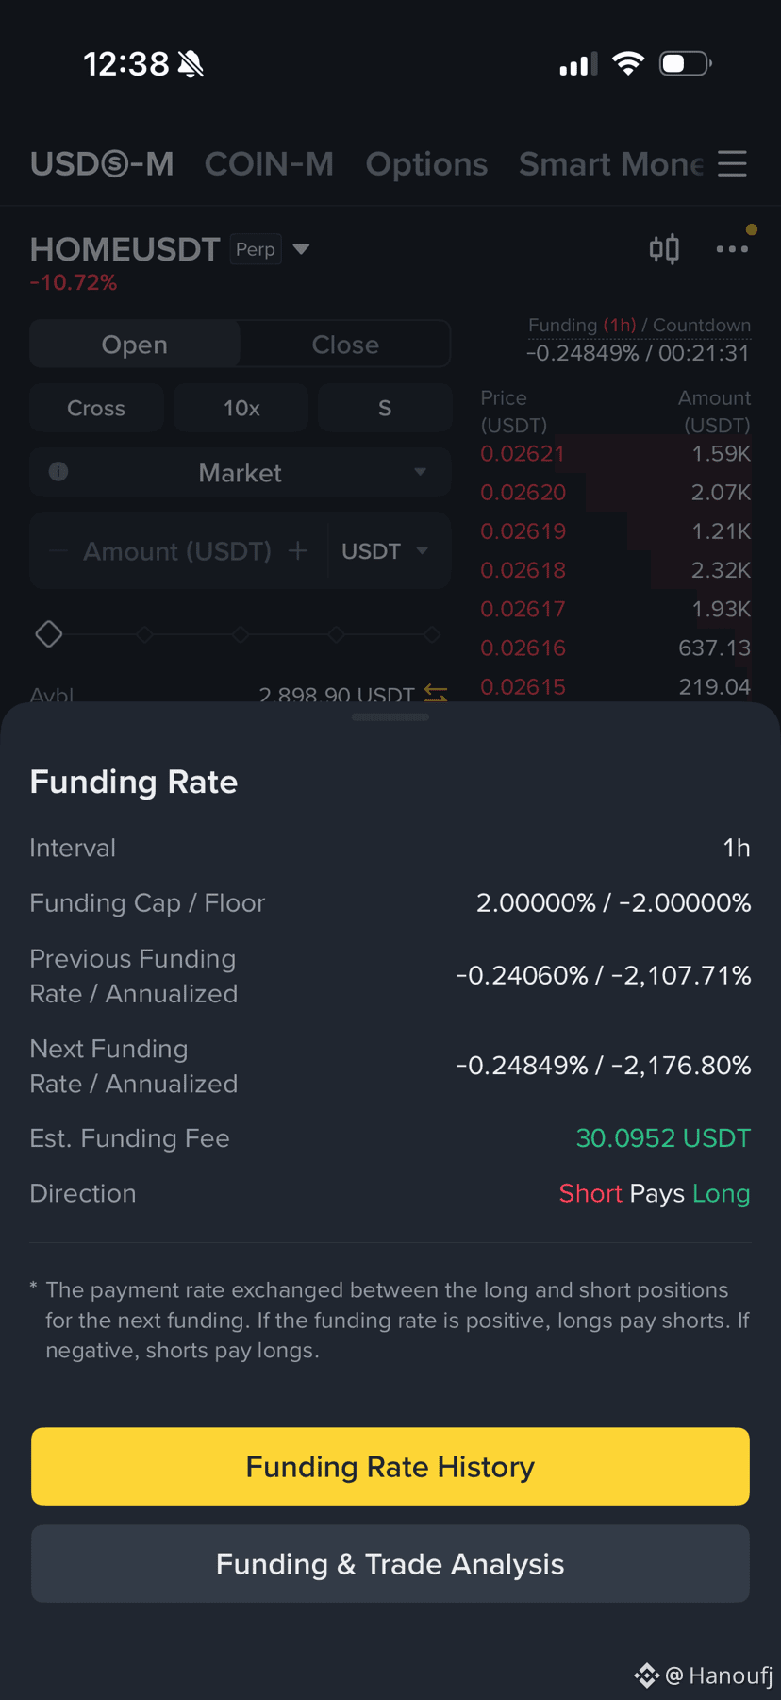Open the candlestick chart icon
The width and height of the screenshot is (781, 1700).
coord(664,249)
